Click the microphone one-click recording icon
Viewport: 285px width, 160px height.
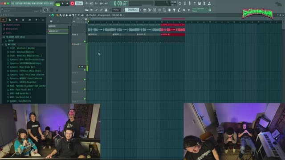pyautogui.click(x=190, y=4)
